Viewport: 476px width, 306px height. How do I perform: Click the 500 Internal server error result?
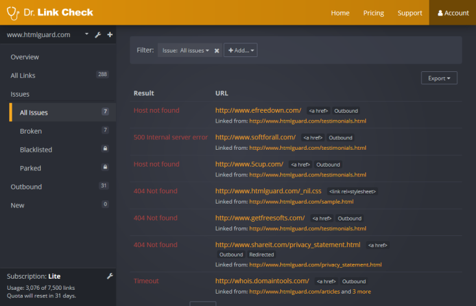click(x=171, y=137)
